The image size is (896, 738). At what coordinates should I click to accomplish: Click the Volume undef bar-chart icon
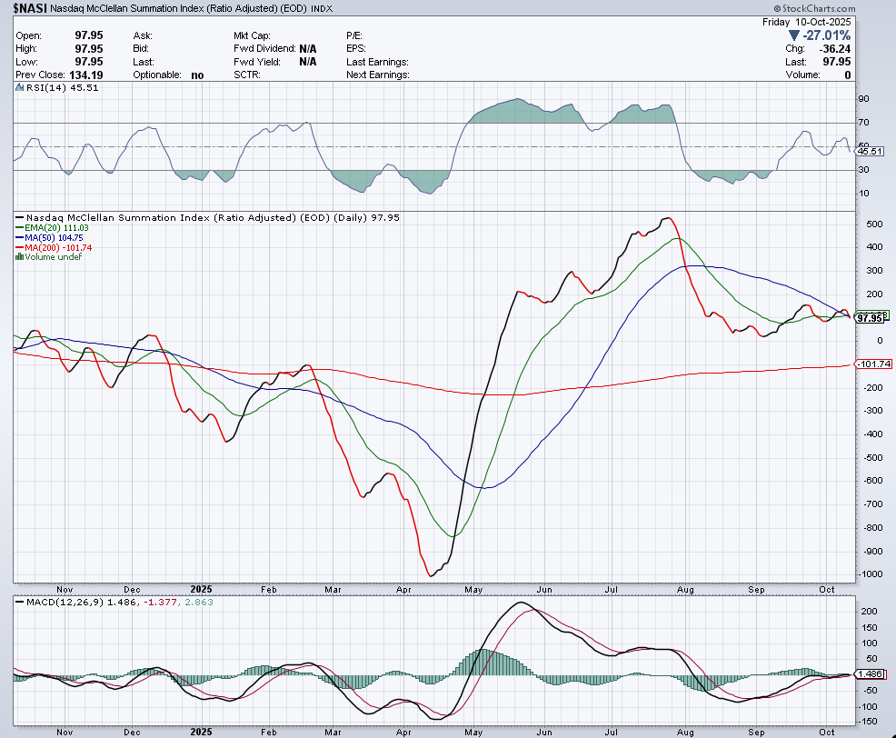(x=19, y=256)
